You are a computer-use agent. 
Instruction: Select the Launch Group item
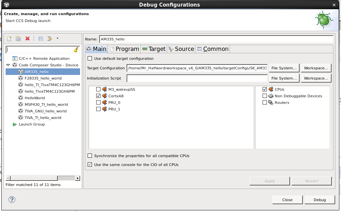point(32,124)
